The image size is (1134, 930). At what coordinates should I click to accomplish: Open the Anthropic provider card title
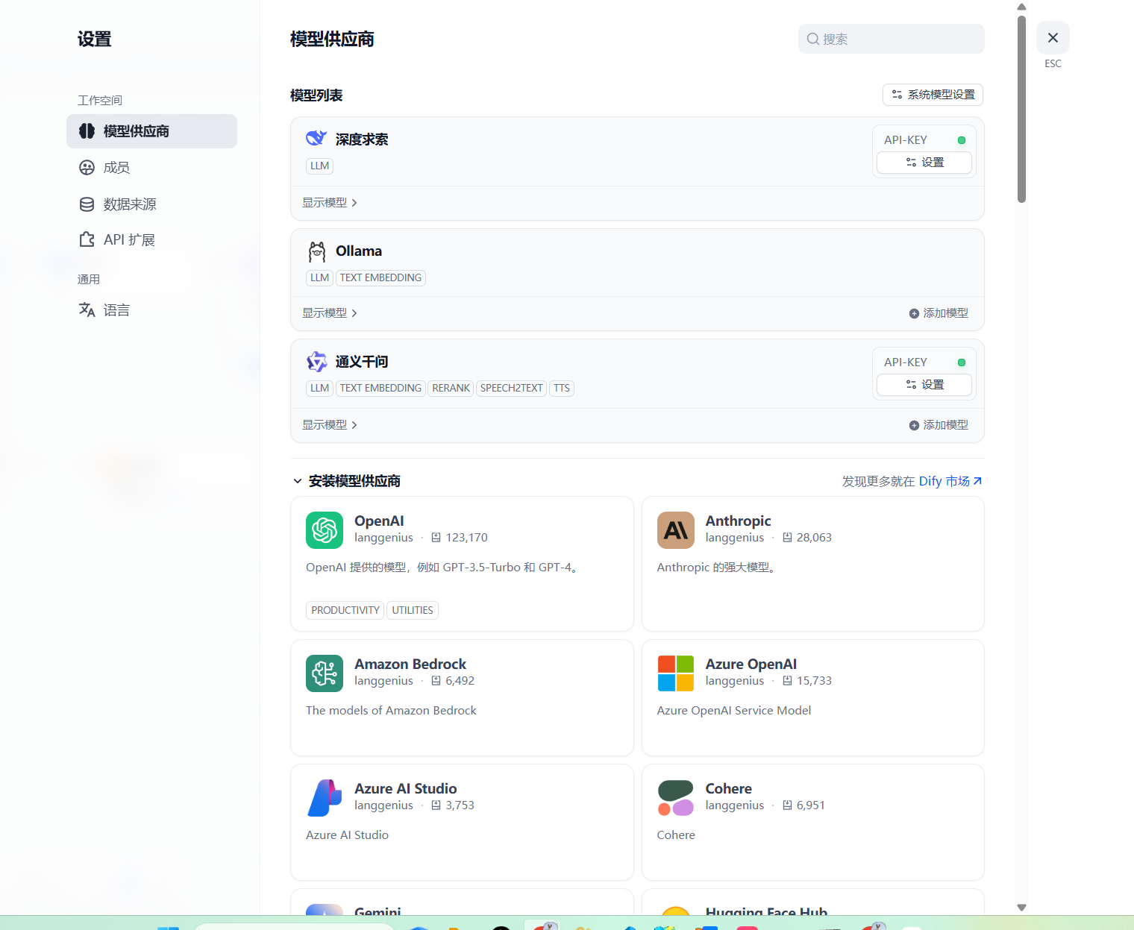pos(738,521)
